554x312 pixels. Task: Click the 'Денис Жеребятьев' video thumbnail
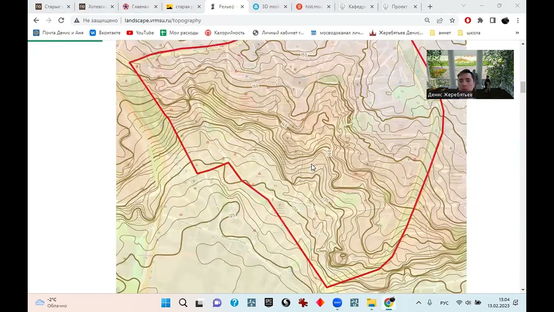click(470, 74)
